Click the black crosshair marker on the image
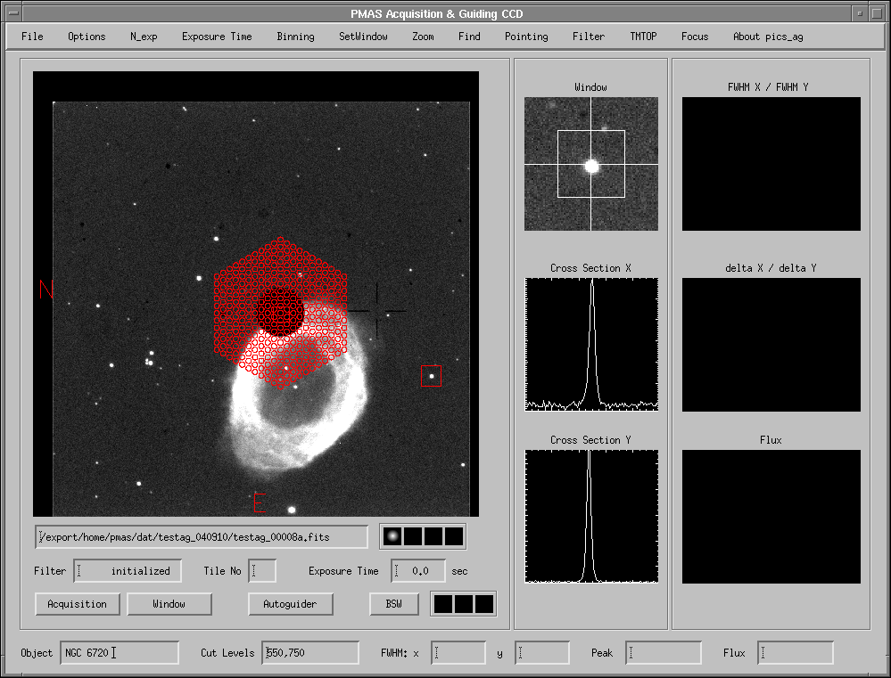 pos(376,310)
